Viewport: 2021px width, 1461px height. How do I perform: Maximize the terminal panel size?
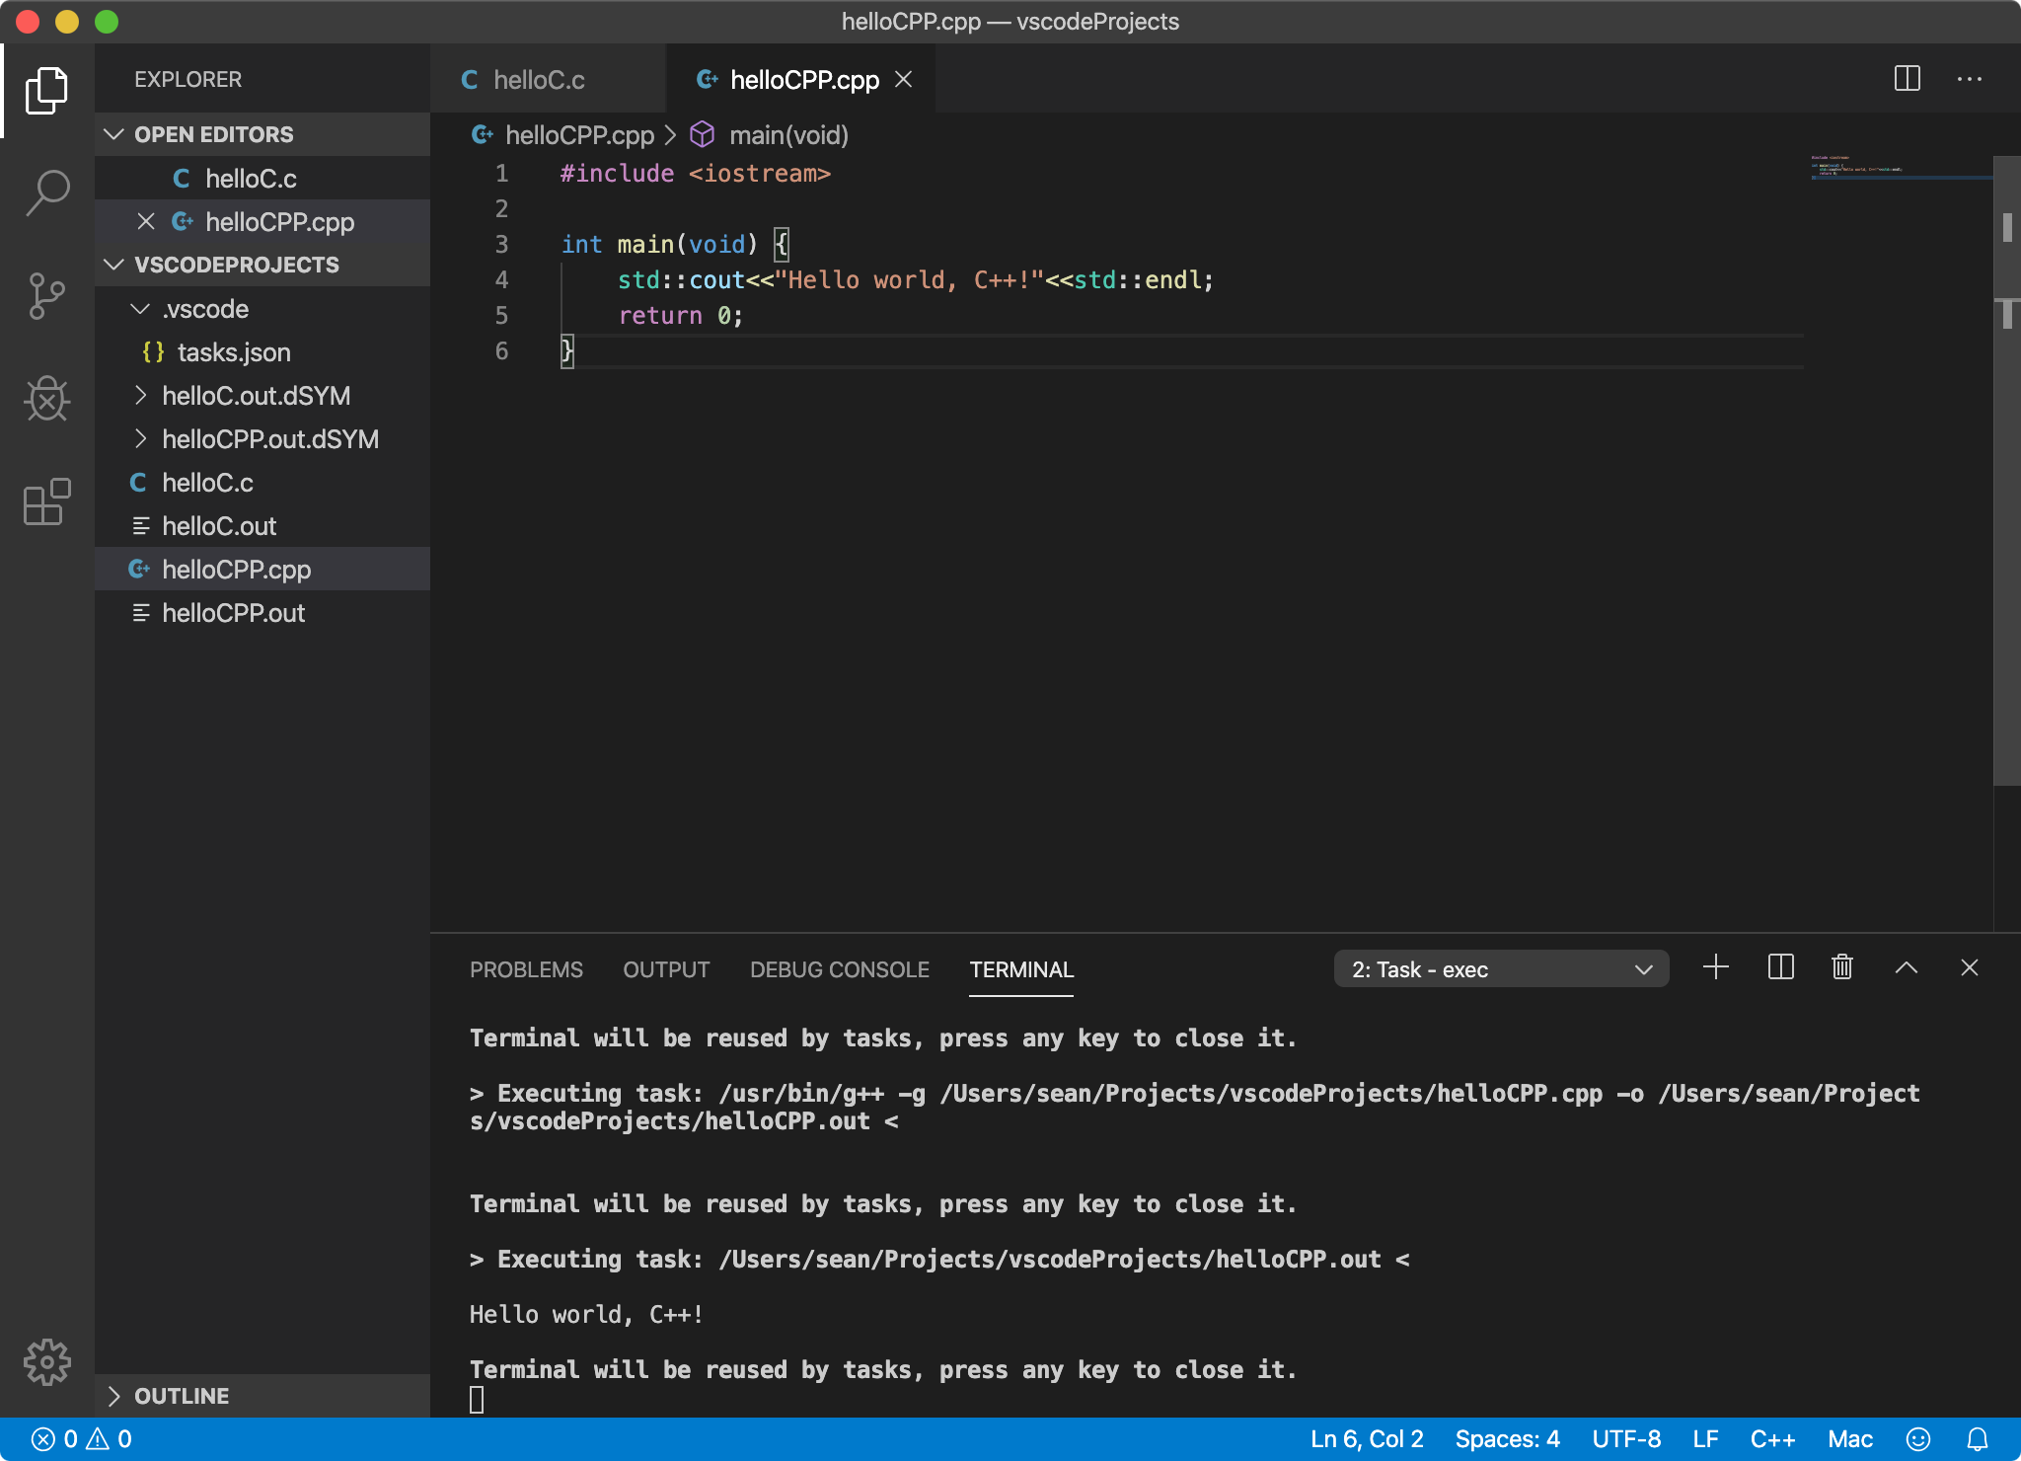pyautogui.click(x=1906, y=967)
